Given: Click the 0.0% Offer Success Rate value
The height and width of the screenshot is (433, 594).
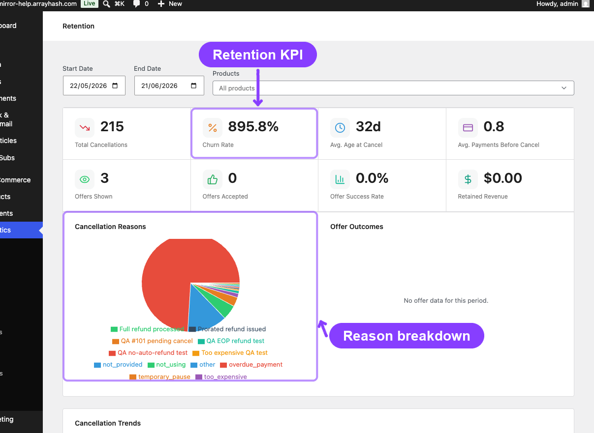Looking at the screenshot, I should point(372,178).
